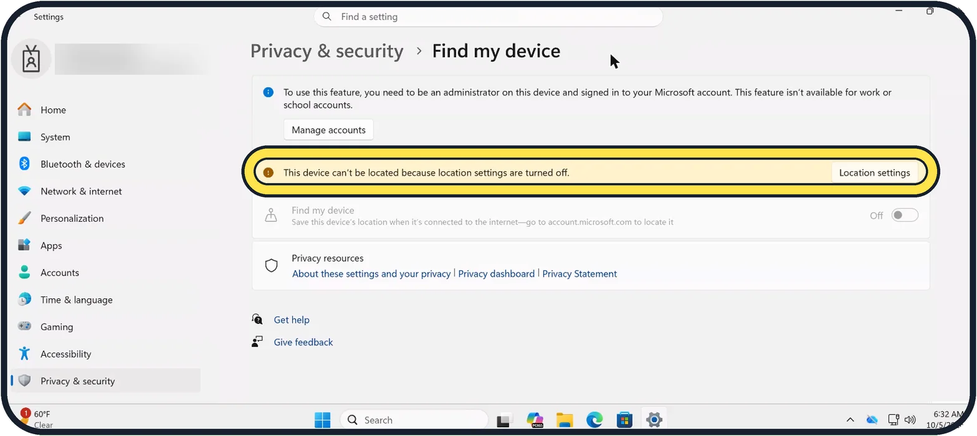Open Microsoft Store from taskbar
This screenshot has height=436, width=977.
624,420
